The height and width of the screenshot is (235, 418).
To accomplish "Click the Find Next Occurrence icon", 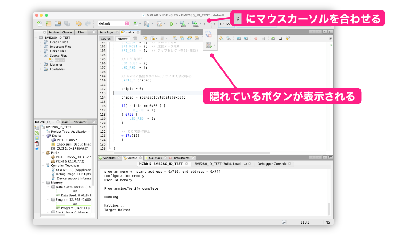I will [189, 38].
